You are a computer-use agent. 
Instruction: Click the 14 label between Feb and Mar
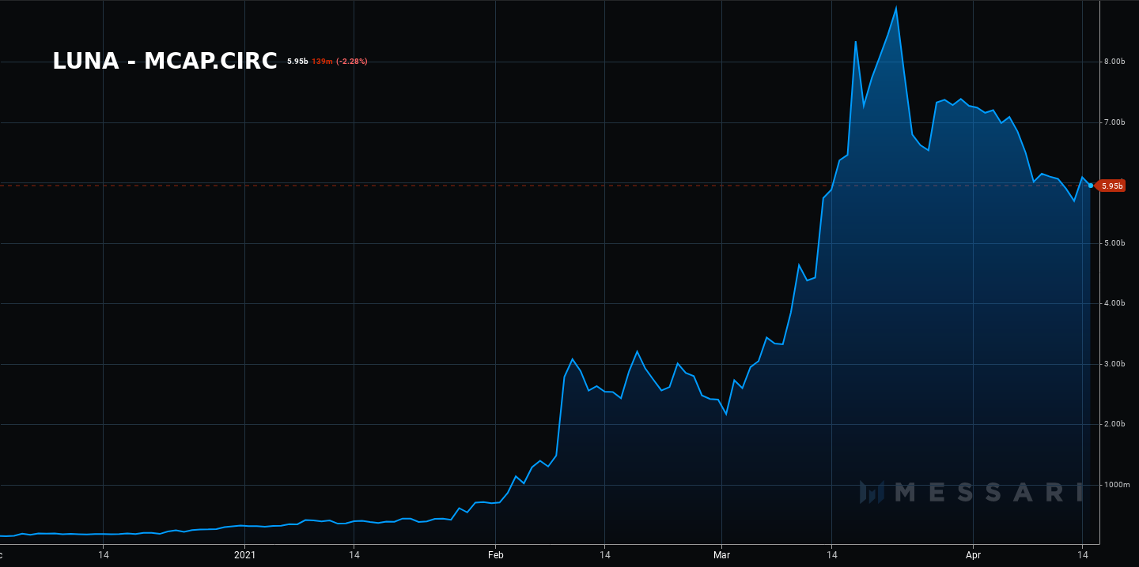604,556
